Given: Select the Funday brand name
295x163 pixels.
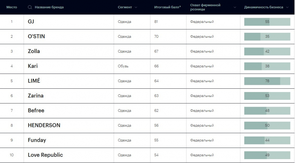Looking at the screenshot, I should [x=37, y=140].
